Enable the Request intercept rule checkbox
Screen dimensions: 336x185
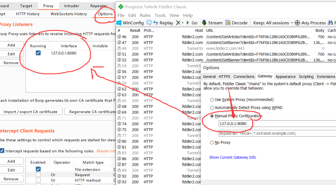[x=38, y=175]
